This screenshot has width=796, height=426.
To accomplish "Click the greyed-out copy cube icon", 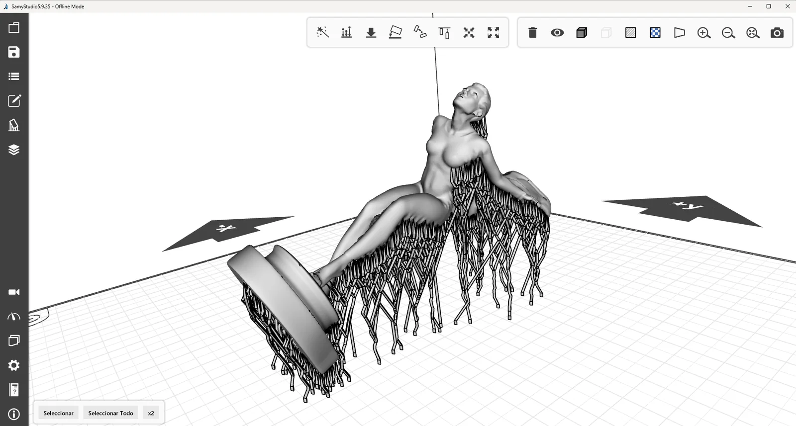I will click(x=606, y=33).
